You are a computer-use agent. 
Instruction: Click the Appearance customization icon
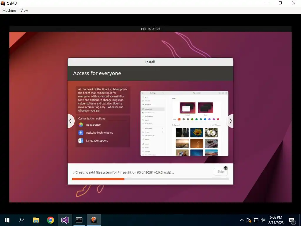coord(81,125)
